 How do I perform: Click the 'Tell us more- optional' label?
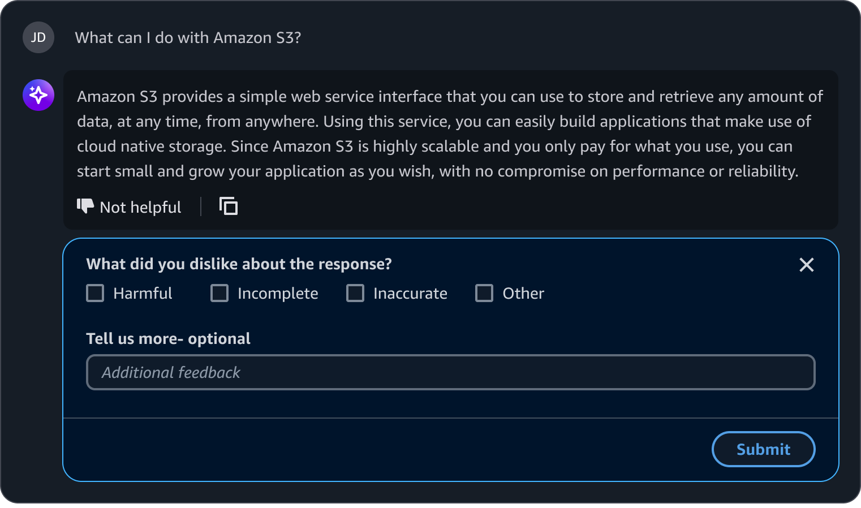pyautogui.click(x=168, y=338)
